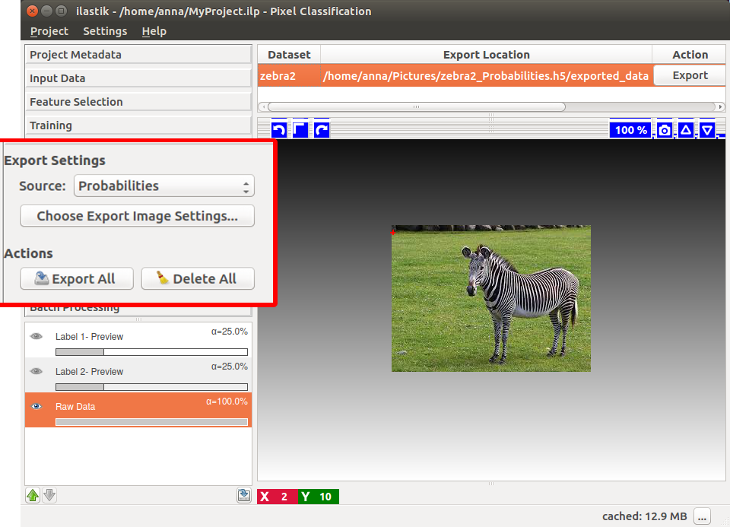This screenshot has width=730, height=527.
Task: Click the gray move layer down arrow
Action: tap(49, 496)
